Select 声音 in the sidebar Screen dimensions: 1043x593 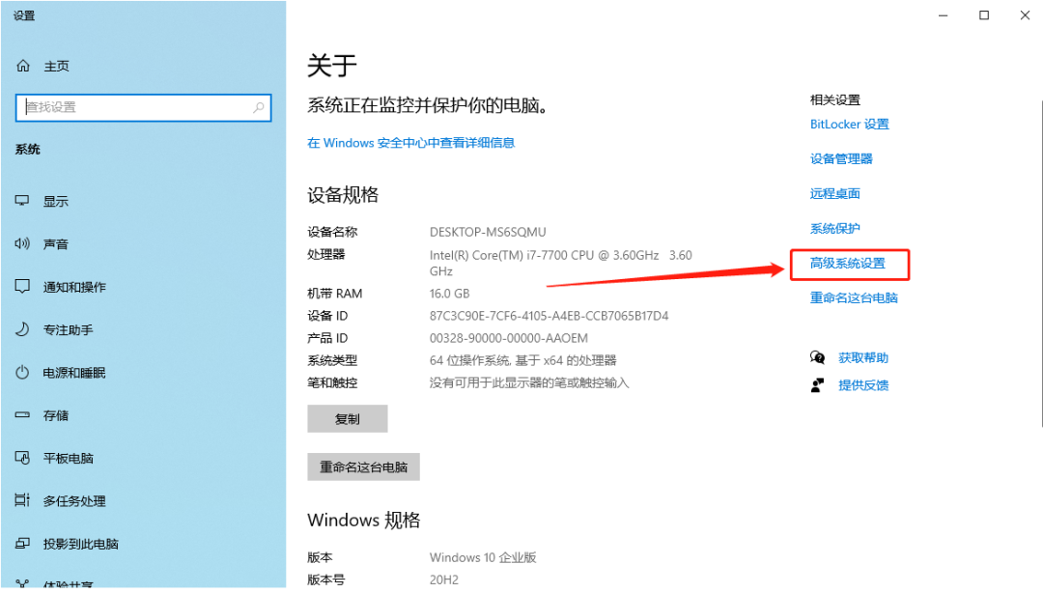pyautogui.click(x=56, y=244)
